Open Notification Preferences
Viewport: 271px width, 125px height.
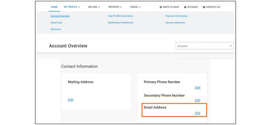[x=121, y=23]
